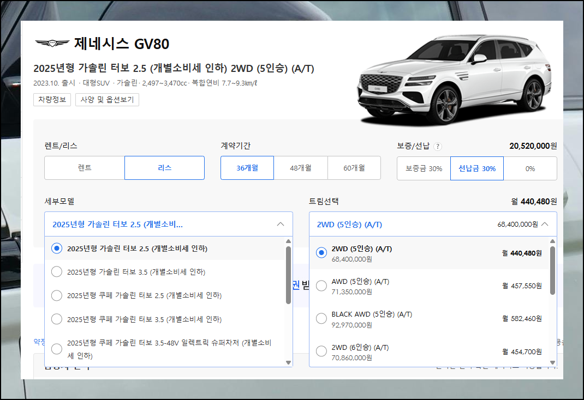Screen dimensions: 584x400
Task: Select radio 2025년형 가솔린 터보 3.5 (개별소비세 인하)
Action: click(x=57, y=272)
